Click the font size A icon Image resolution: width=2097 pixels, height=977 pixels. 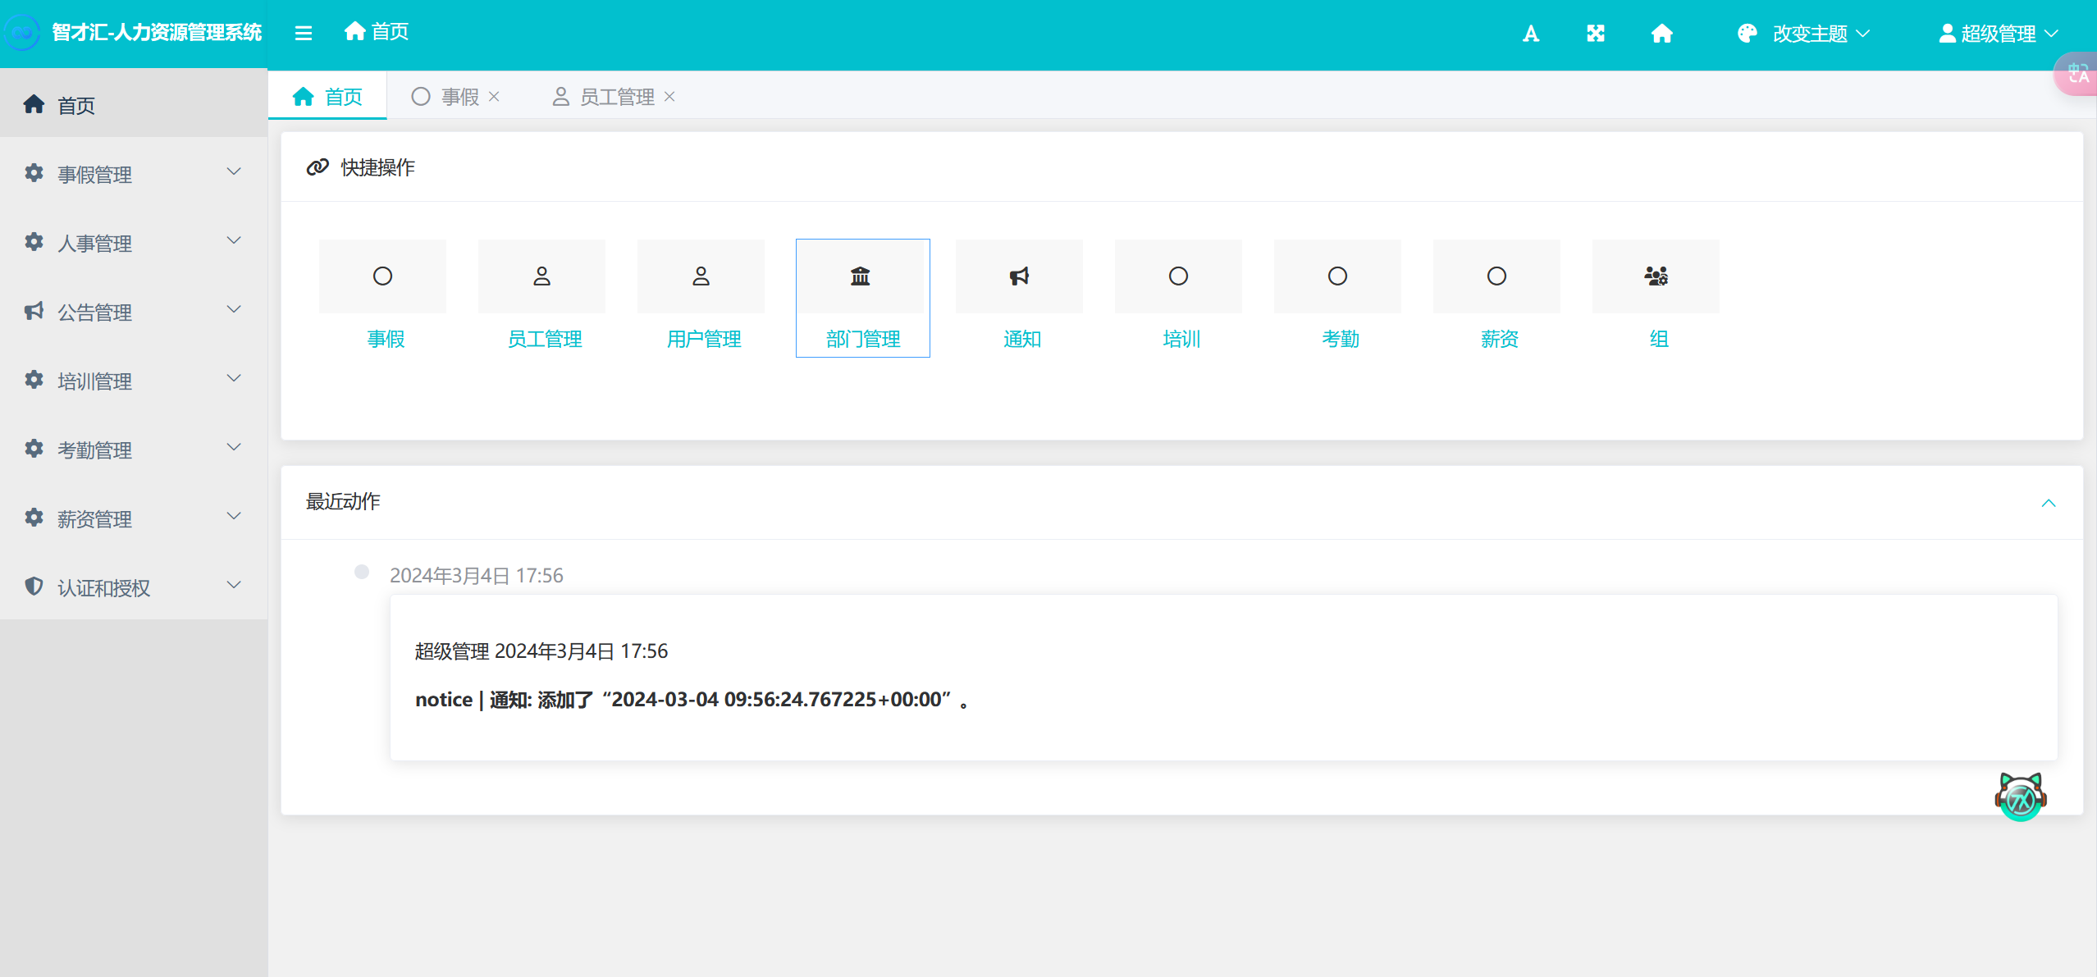click(x=1530, y=34)
